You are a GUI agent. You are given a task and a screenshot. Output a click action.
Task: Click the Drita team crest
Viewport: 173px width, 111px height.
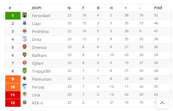coord(25,39)
